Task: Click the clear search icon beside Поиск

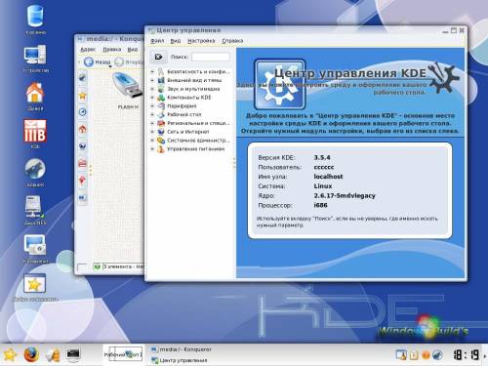Action: [x=159, y=57]
